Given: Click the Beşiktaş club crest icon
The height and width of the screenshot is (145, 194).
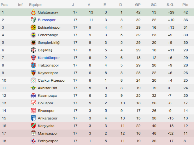Looking at the screenshot, I should (x=33, y=50).
